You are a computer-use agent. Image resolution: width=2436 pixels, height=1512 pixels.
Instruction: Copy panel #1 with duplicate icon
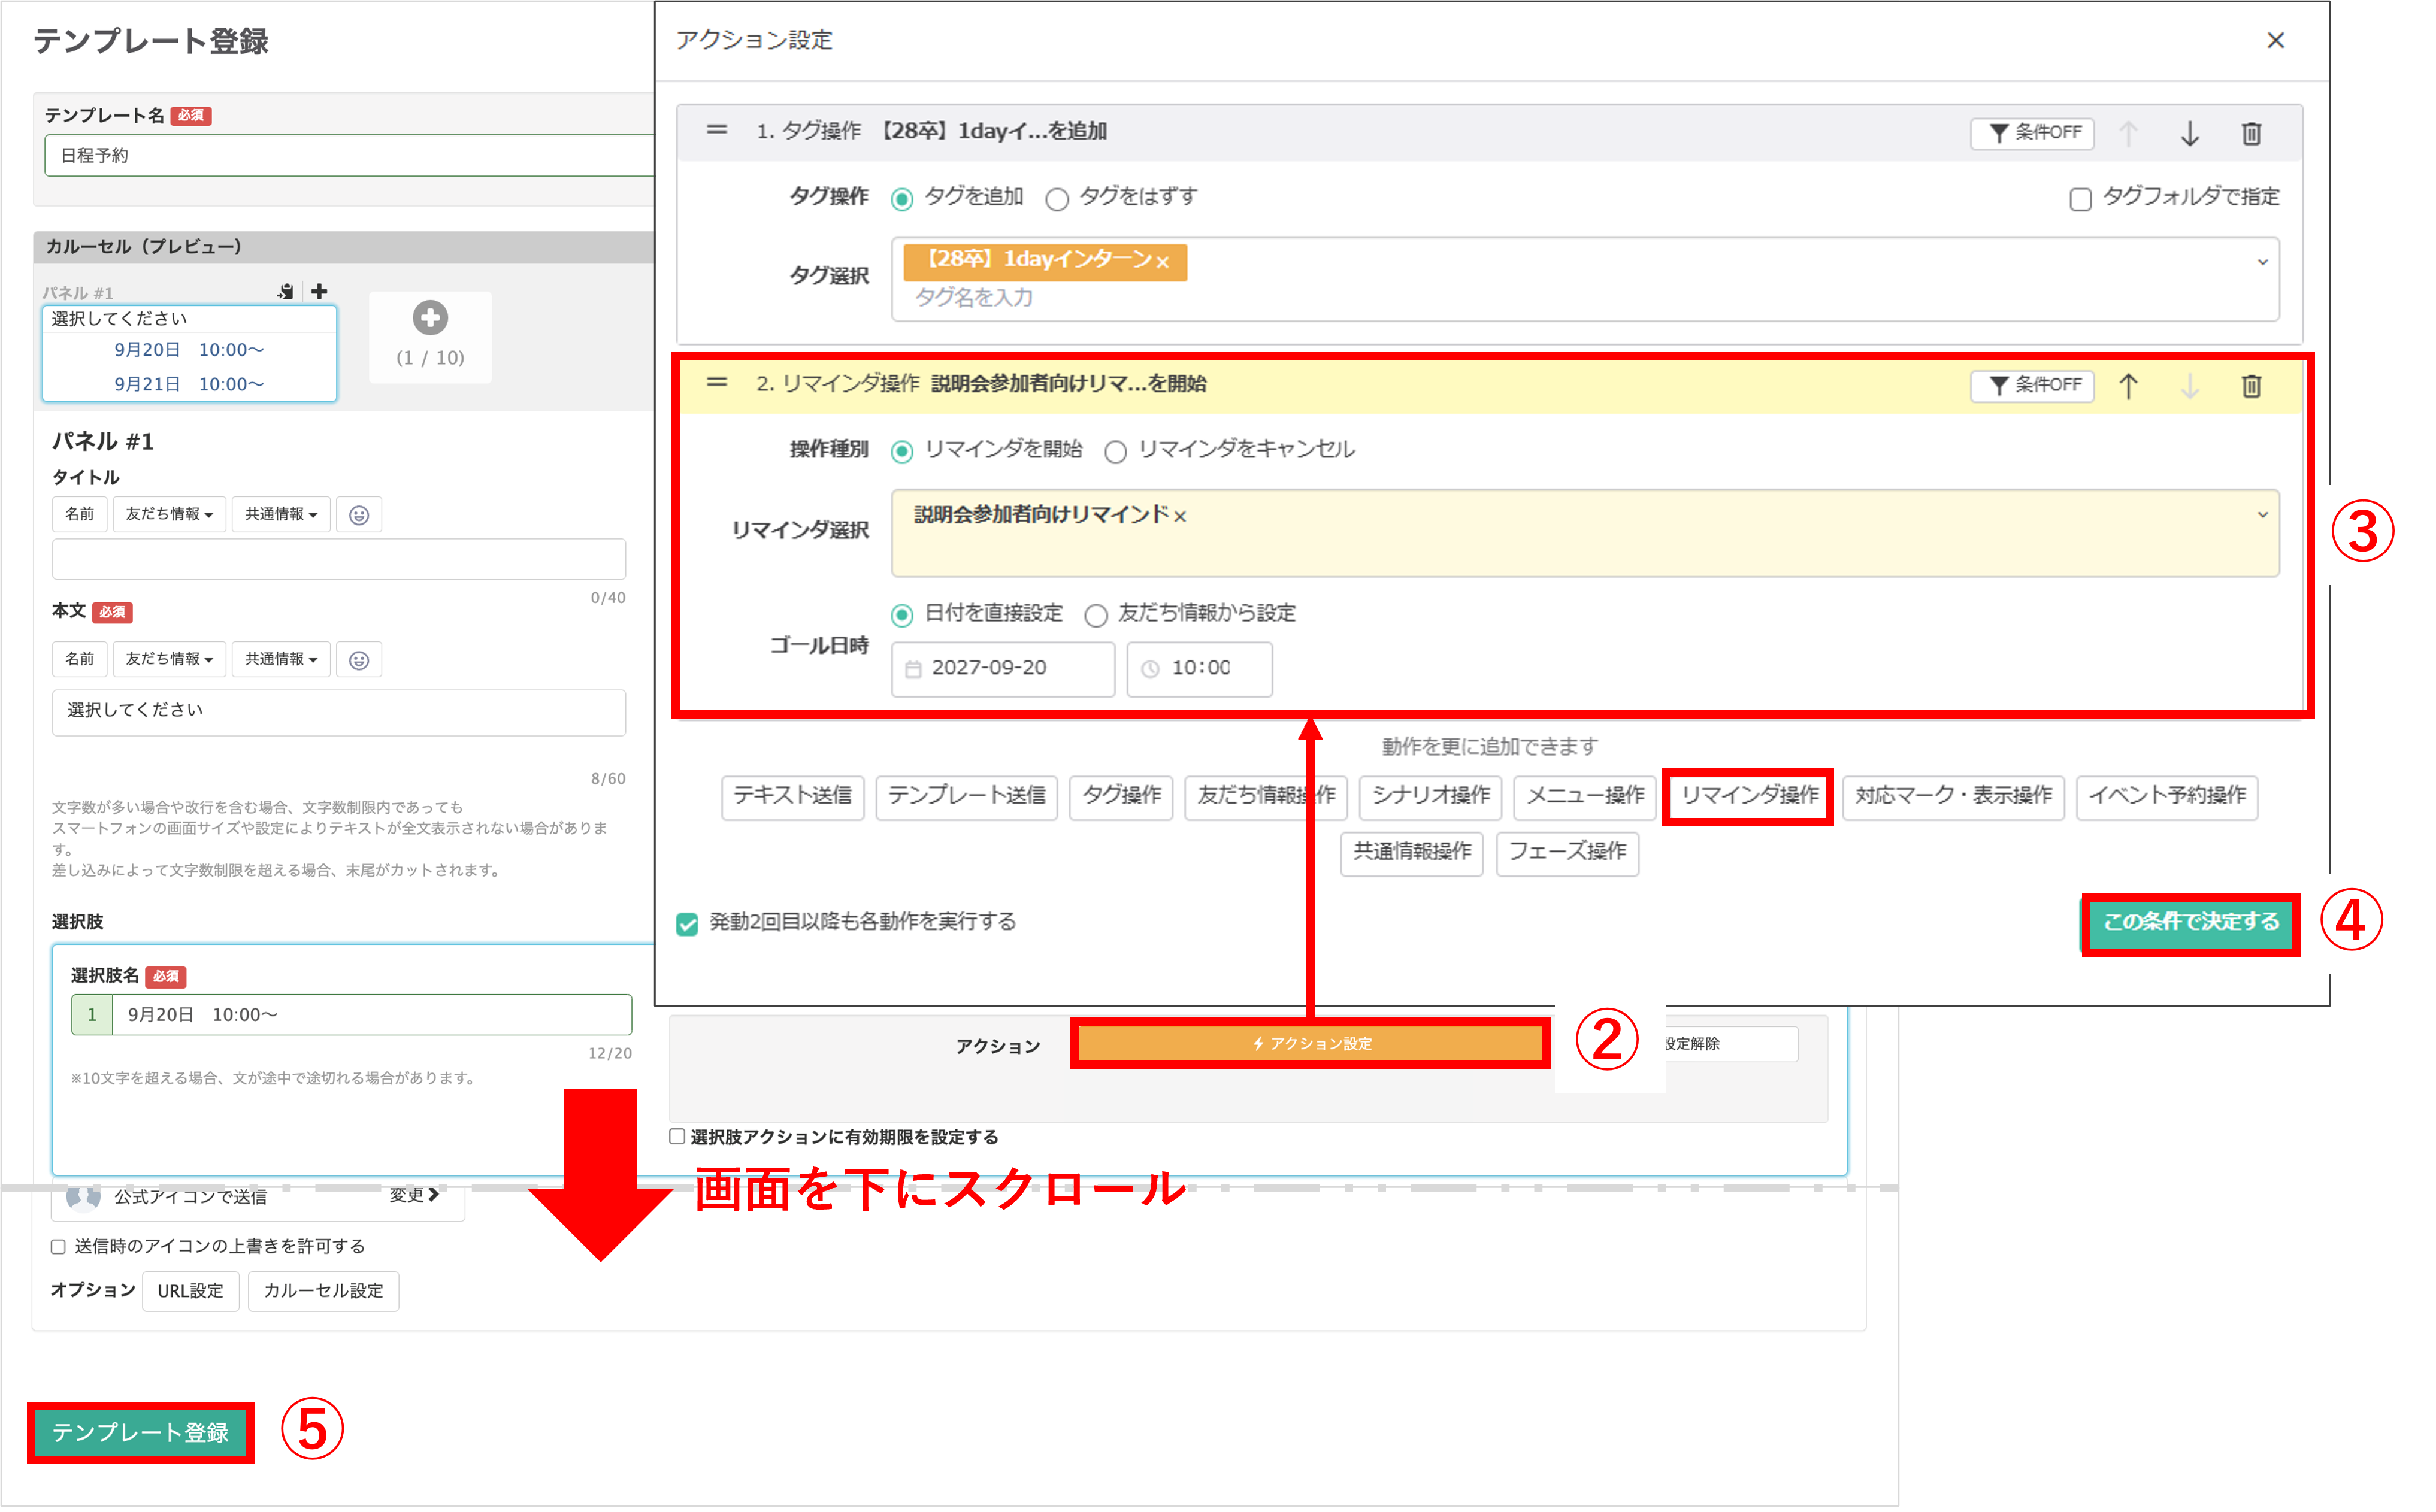pos(286,291)
